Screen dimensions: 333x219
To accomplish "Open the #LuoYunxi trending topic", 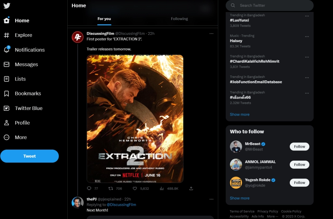I will [x=239, y=20].
